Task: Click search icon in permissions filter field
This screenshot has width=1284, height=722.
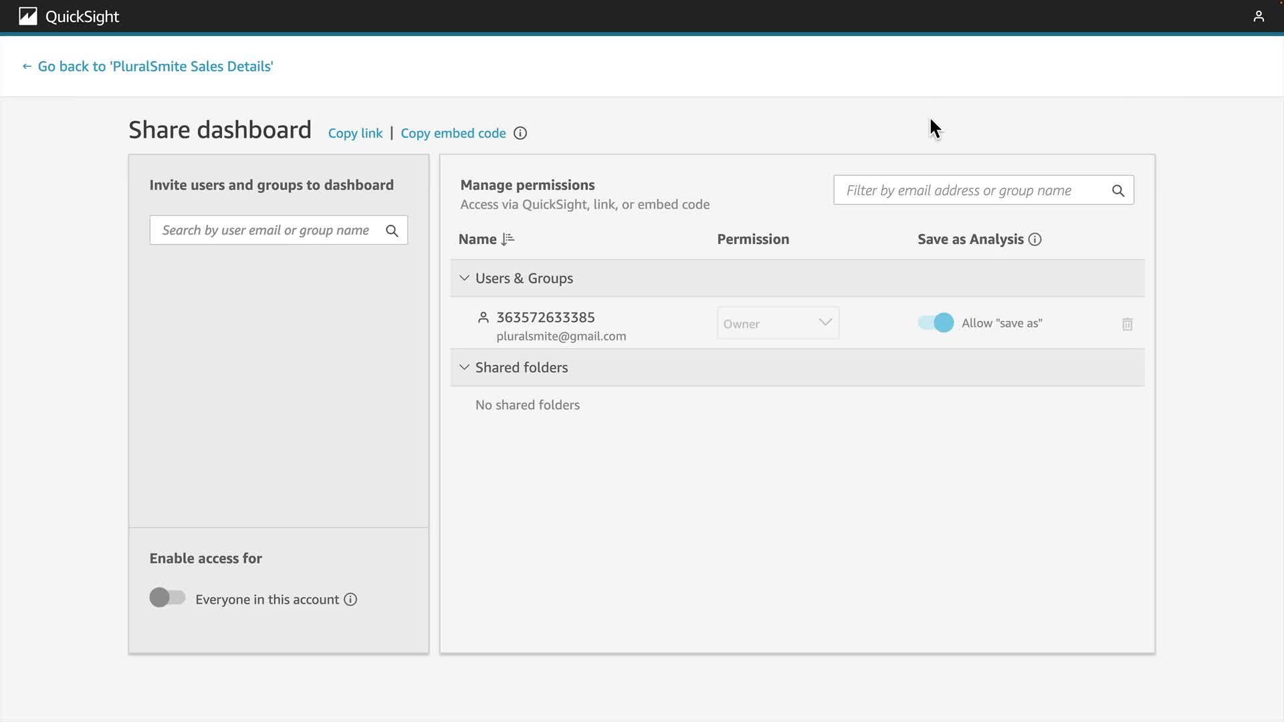Action: click(x=1118, y=191)
